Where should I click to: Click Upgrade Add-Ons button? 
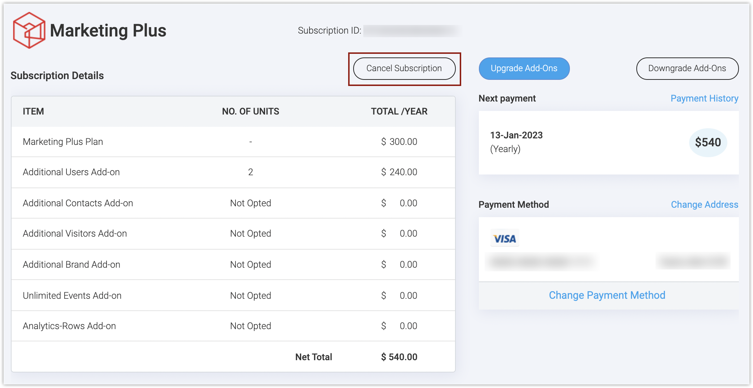click(524, 68)
